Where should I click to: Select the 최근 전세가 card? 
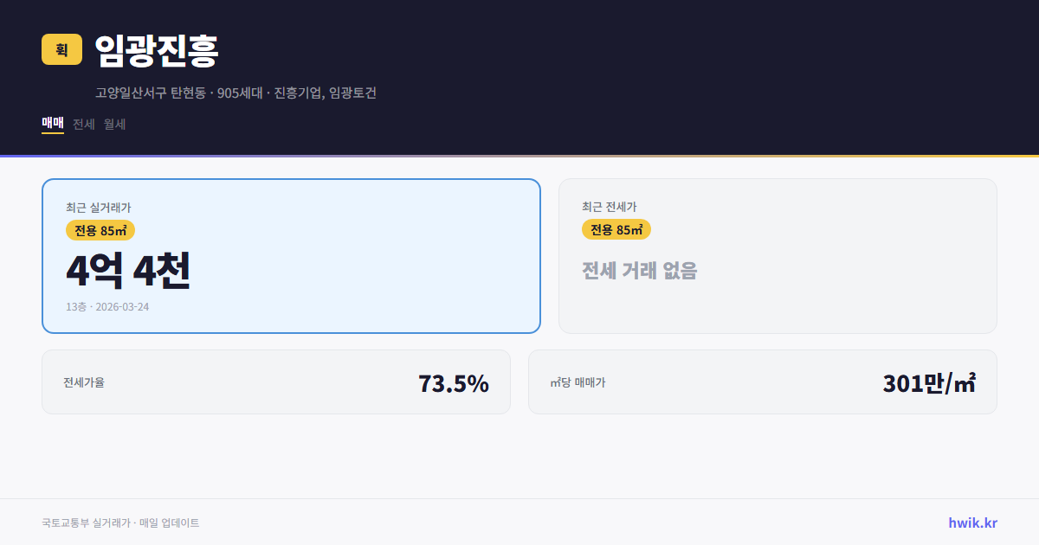778,255
